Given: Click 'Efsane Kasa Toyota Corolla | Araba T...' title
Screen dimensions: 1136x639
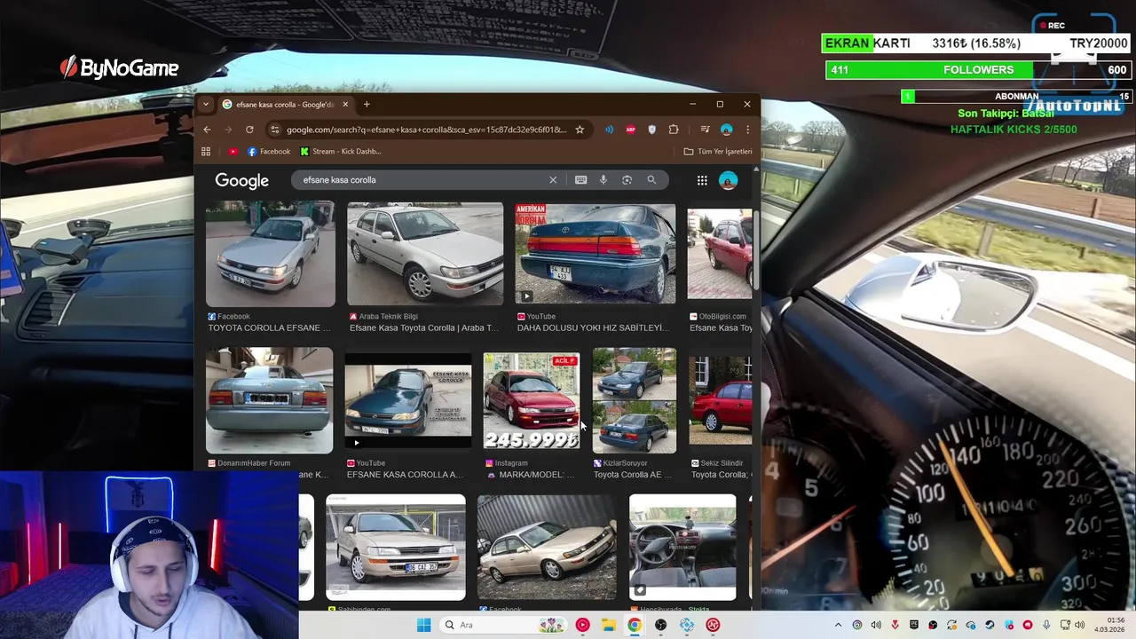Looking at the screenshot, I should click(424, 328).
